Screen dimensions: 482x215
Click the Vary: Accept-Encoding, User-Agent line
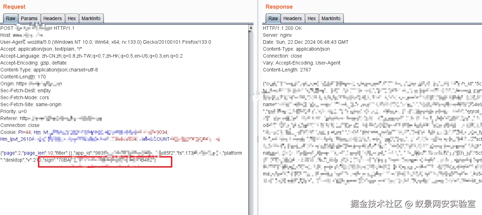(x=301, y=63)
